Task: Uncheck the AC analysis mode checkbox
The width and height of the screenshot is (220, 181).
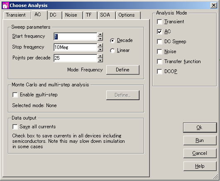Action: click(159, 32)
